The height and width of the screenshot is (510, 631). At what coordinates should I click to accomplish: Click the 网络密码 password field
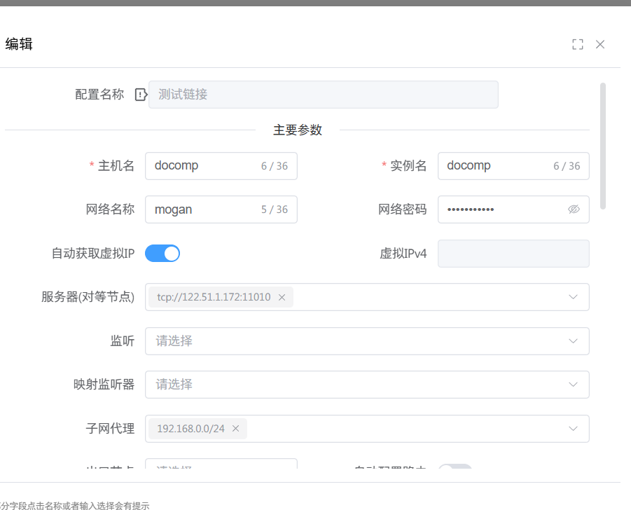(x=501, y=209)
